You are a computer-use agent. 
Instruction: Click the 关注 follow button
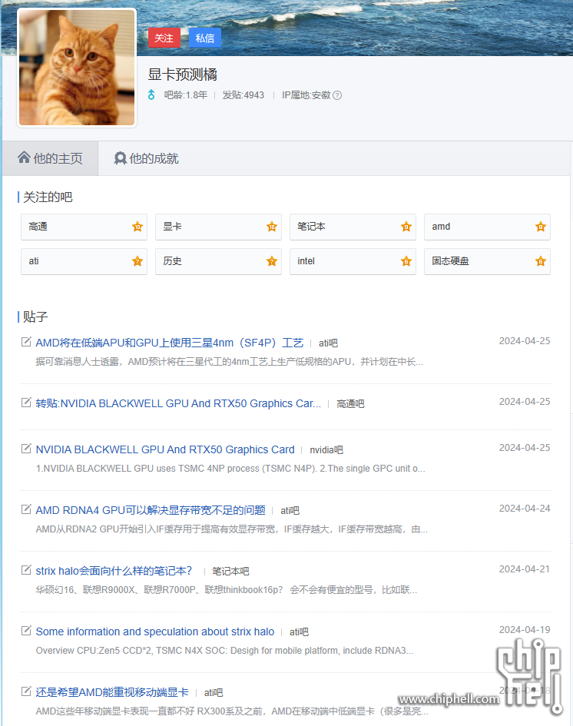click(x=164, y=38)
